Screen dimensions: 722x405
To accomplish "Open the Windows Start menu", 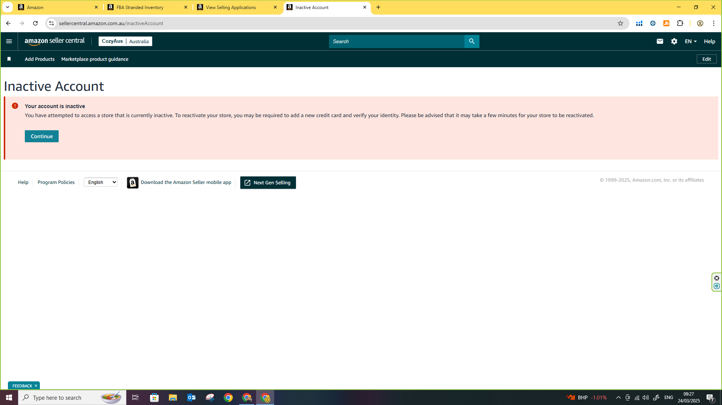I will (9, 397).
